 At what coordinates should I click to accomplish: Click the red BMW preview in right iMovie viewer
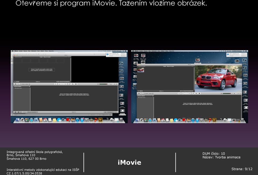(218, 79)
